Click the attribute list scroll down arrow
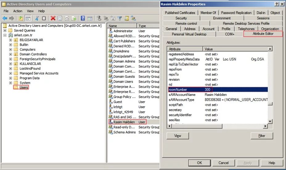The image size is (286, 170). 270,121
